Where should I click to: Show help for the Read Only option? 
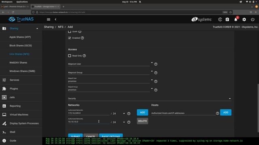pyautogui.click(x=84, y=56)
